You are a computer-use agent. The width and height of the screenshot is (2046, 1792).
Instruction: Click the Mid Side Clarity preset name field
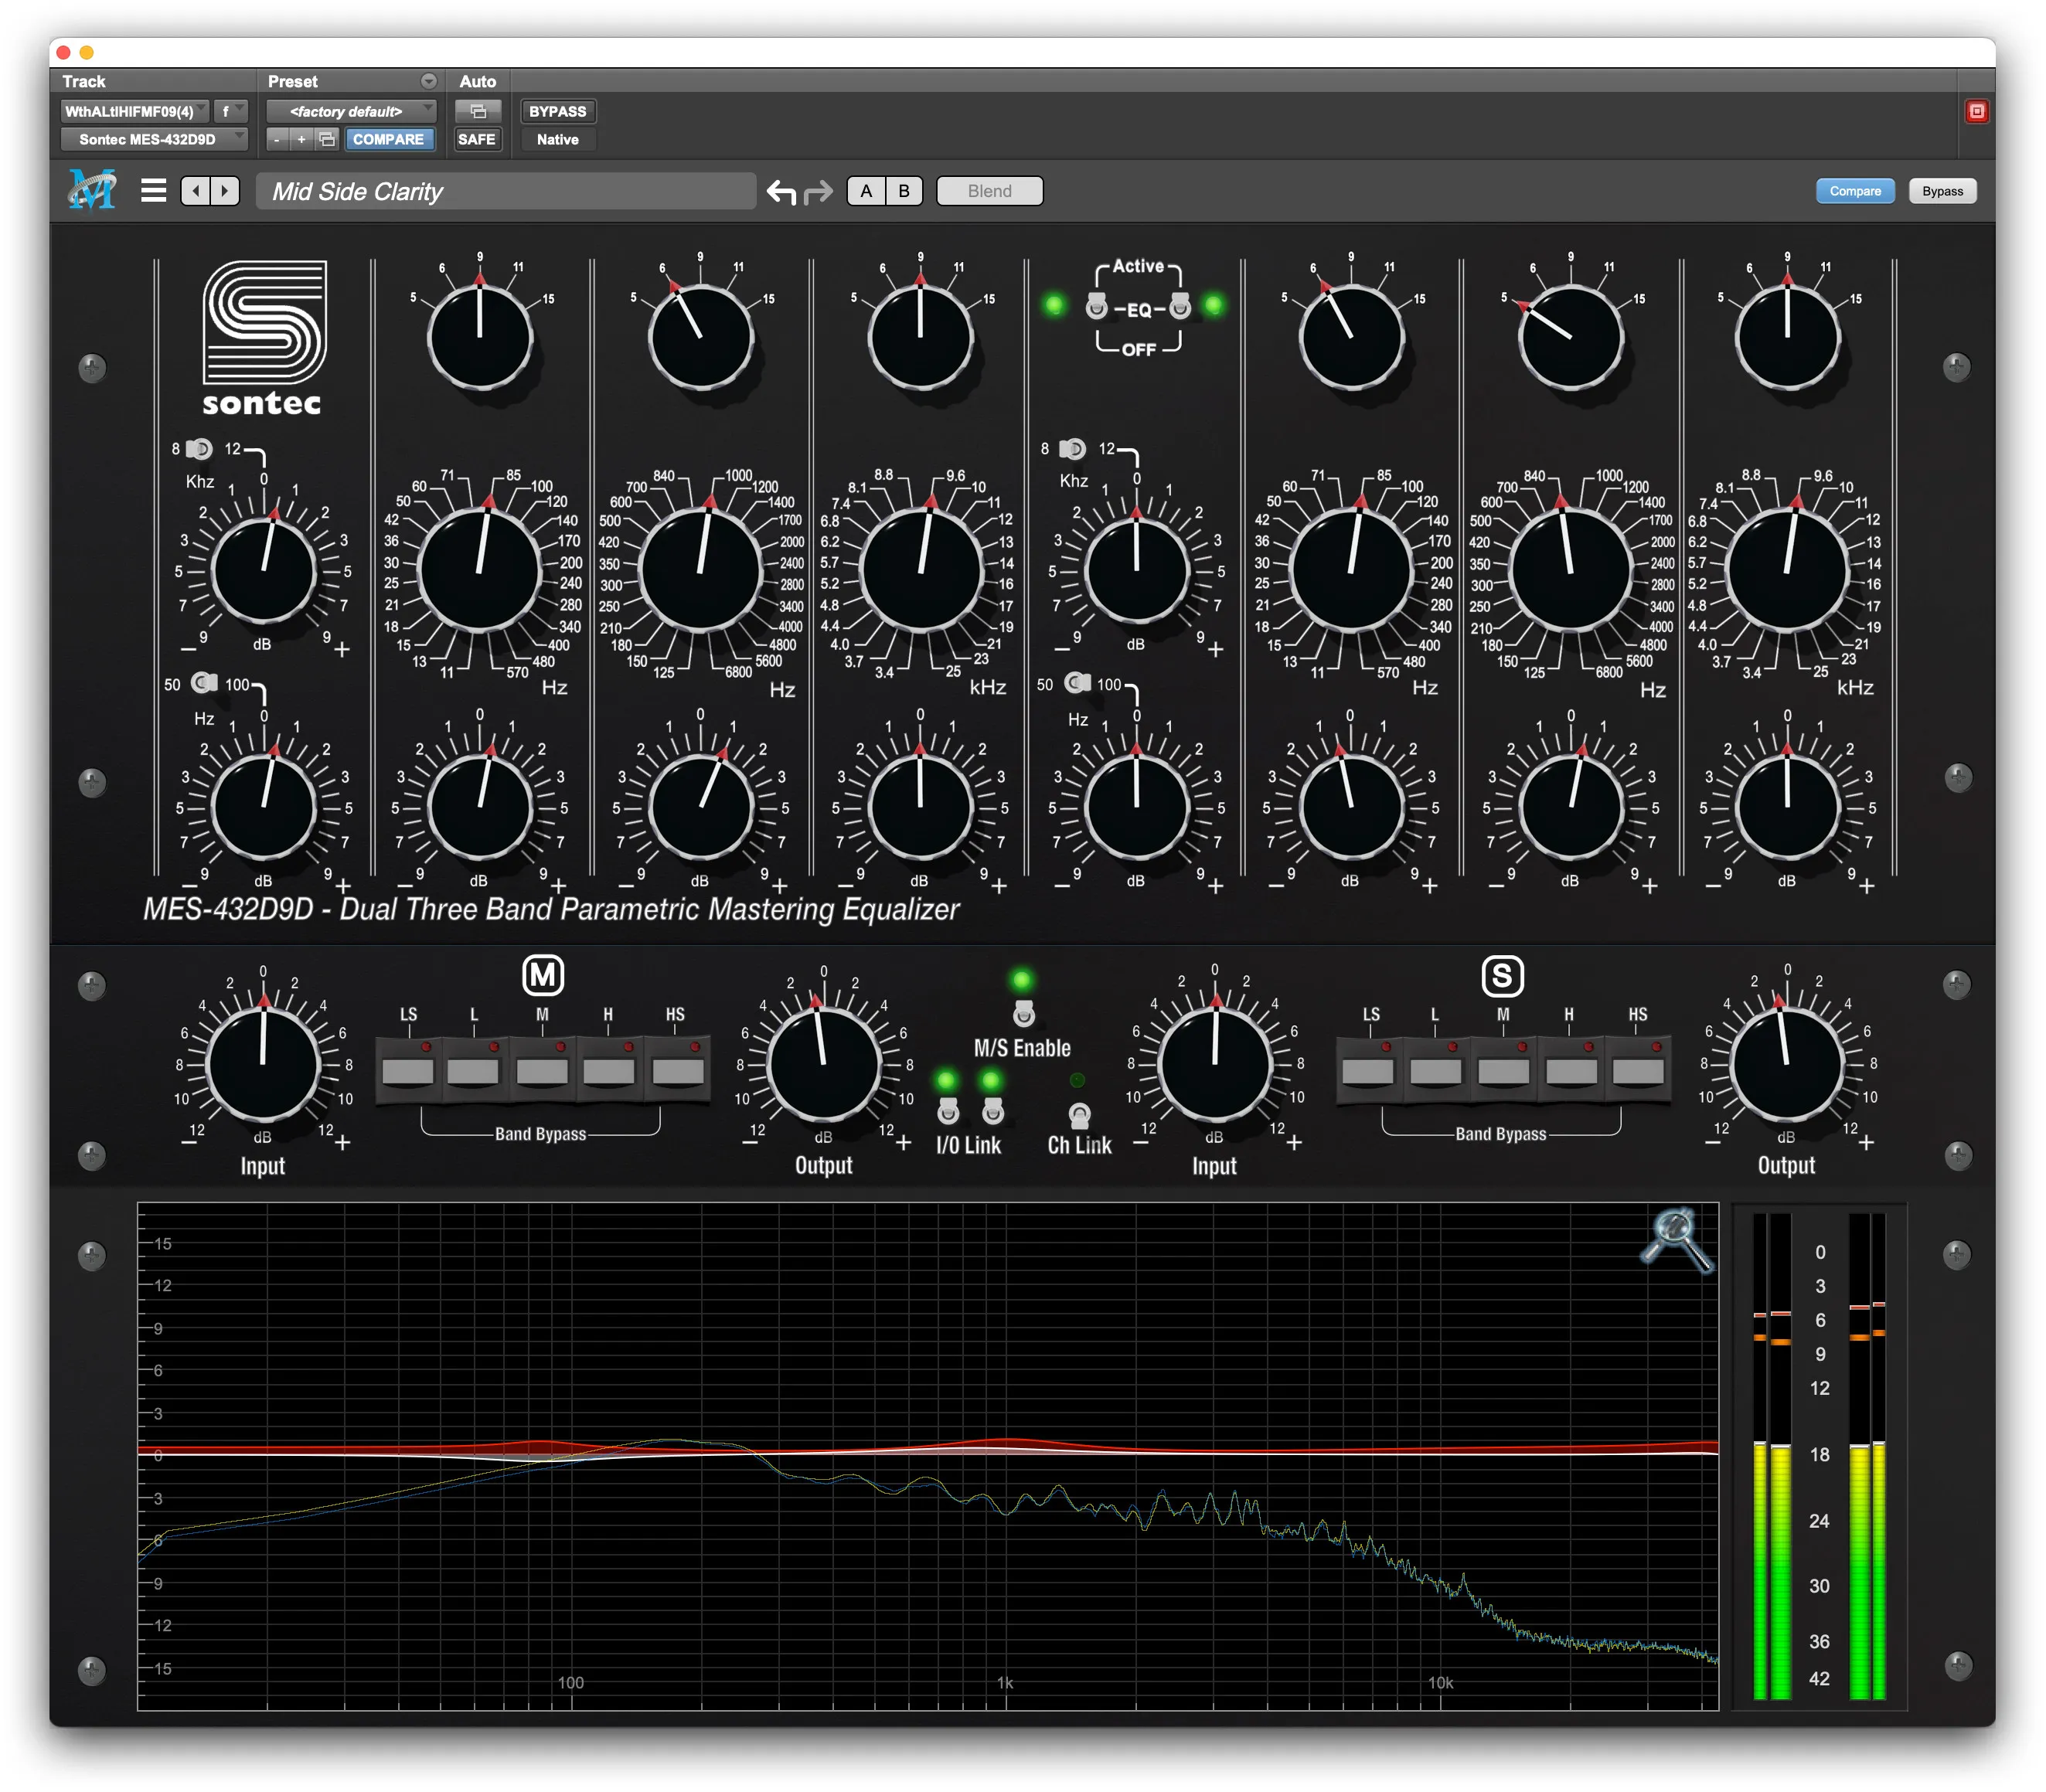tap(505, 191)
